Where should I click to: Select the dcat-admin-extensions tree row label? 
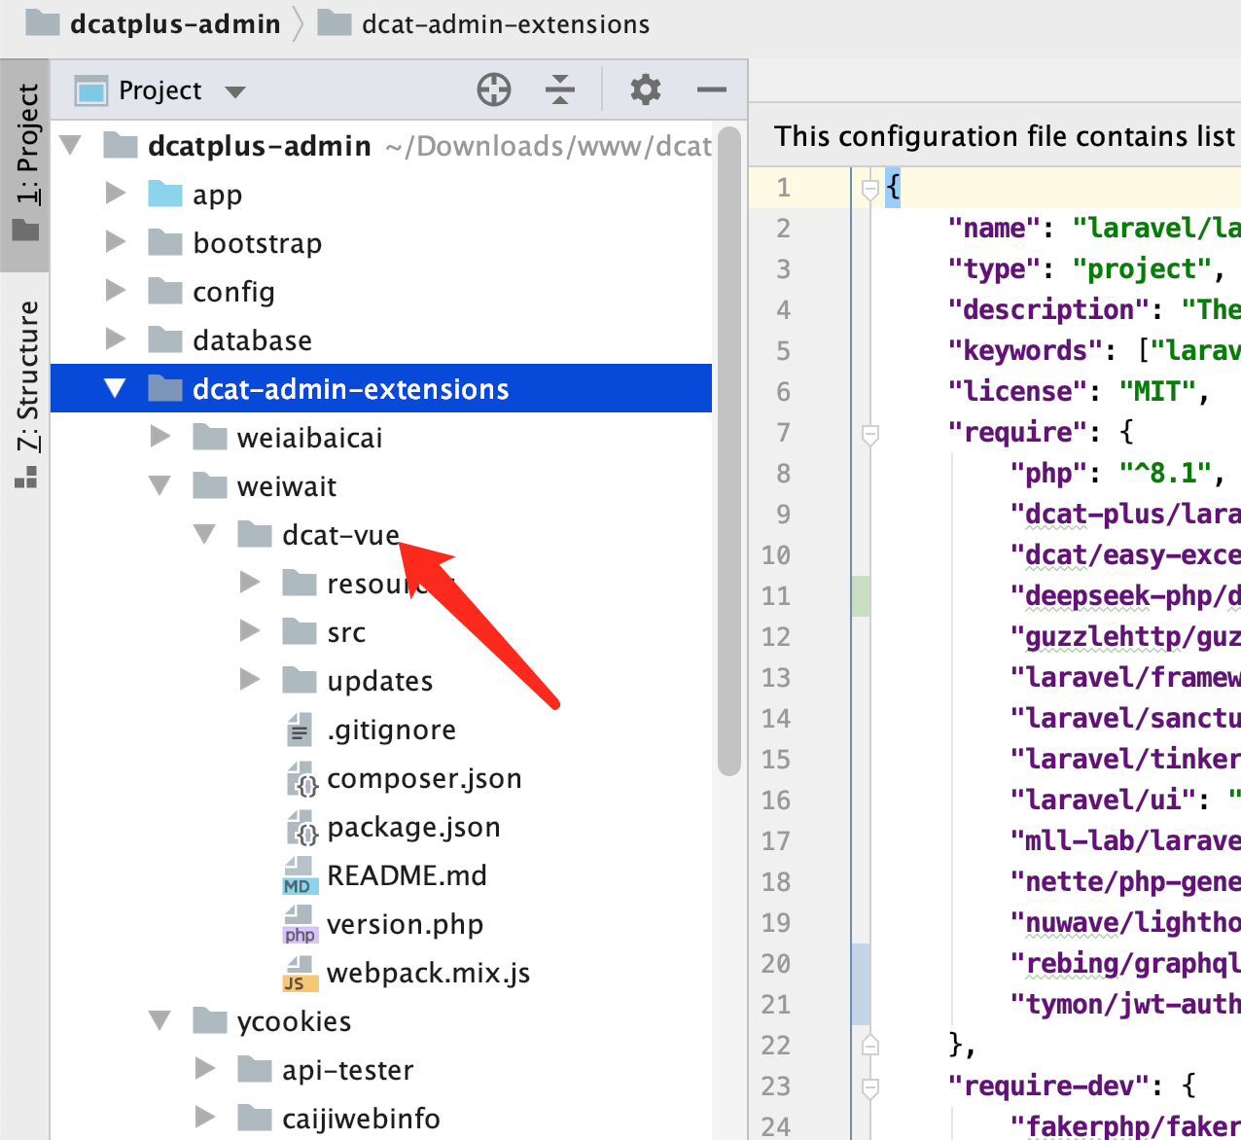(x=350, y=389)
